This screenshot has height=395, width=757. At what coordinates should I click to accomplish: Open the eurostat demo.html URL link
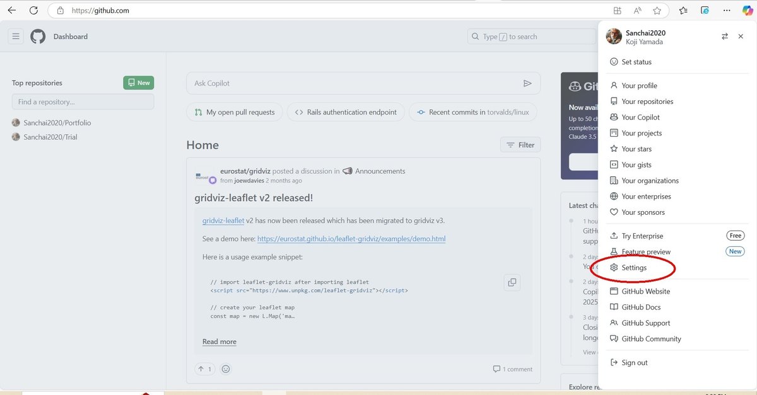coord(351,239)
